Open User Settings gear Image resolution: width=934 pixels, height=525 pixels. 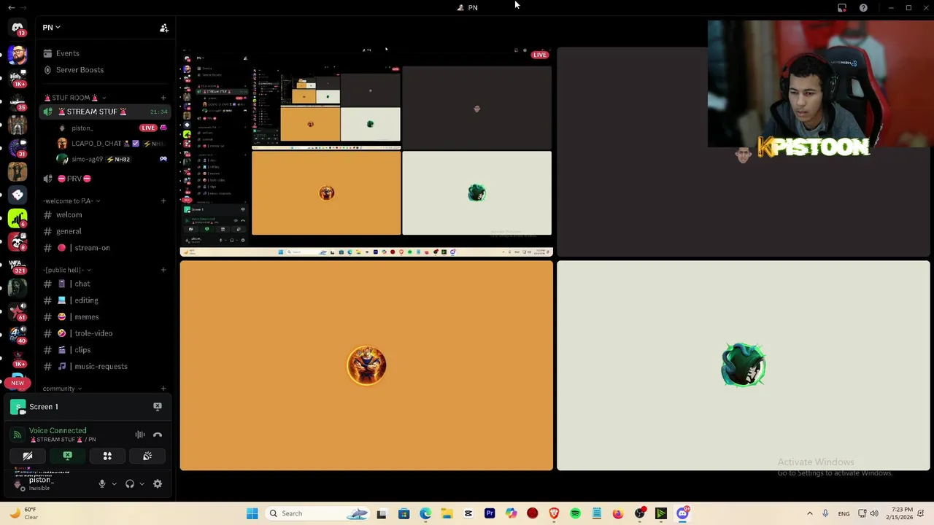[x=158, y=483]
